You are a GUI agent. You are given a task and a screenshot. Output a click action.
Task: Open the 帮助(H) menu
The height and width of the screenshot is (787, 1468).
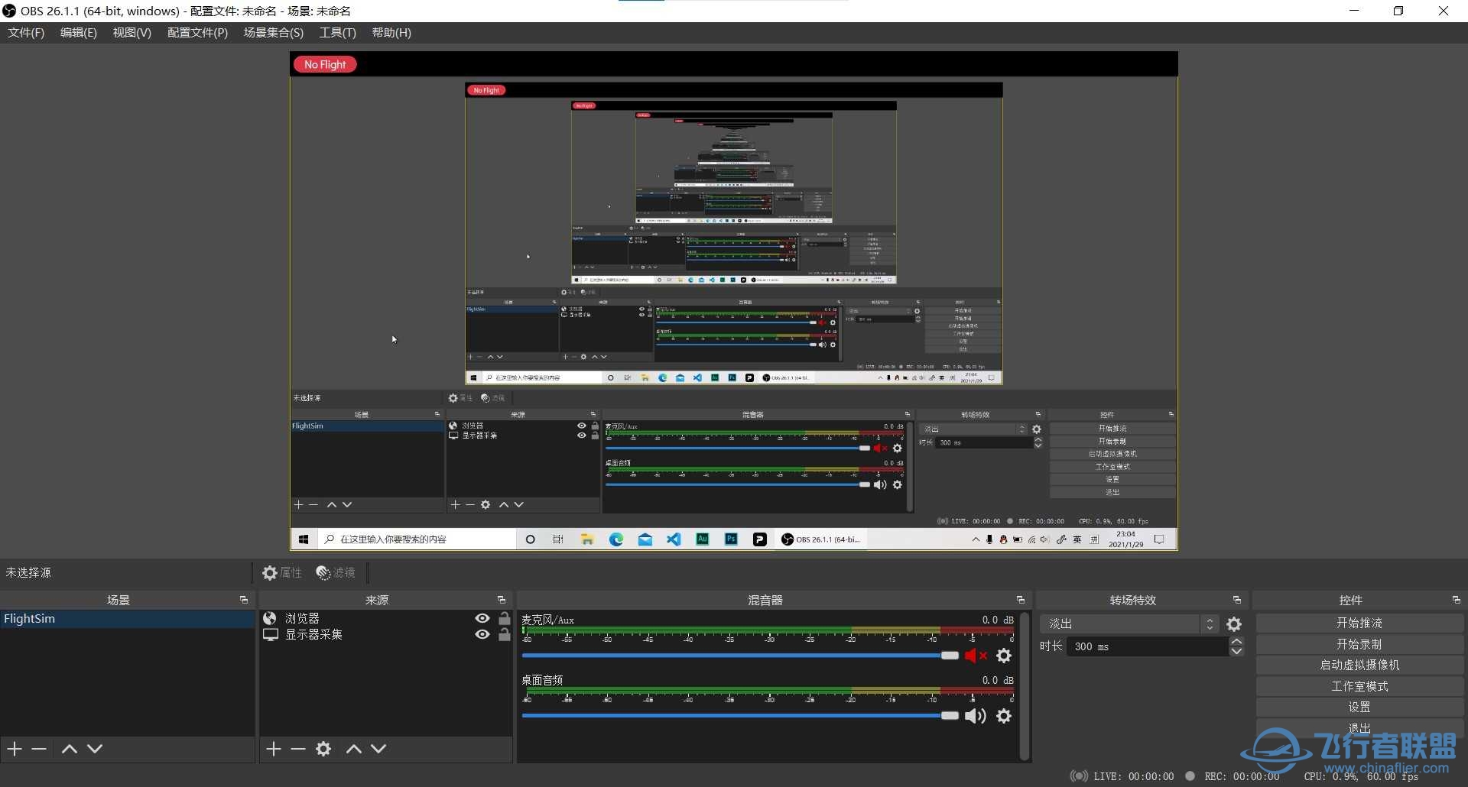(391, 33)
